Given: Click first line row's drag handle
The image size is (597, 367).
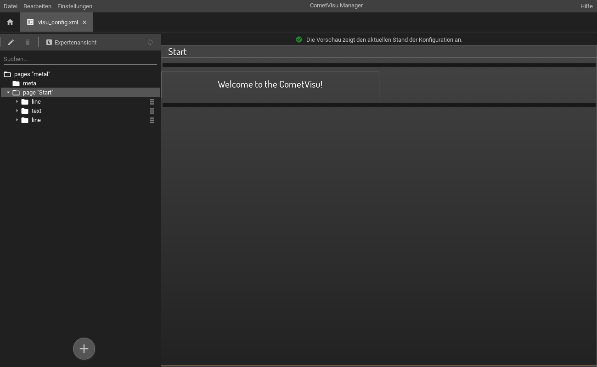Looking at the screenshot, I should [x=152, y=102].
